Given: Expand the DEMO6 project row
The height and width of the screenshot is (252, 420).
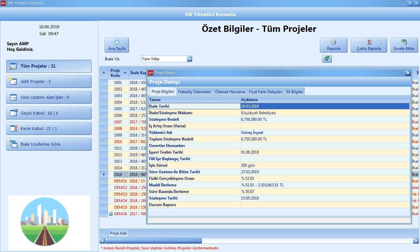Looking at the screenshot, I should pyautogui.click(x=111, y=214).
